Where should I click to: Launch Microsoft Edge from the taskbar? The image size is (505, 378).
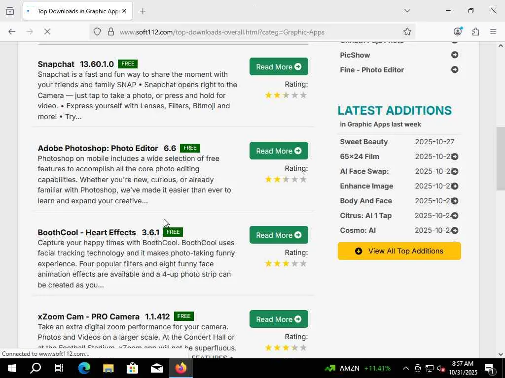coord(84,368)
